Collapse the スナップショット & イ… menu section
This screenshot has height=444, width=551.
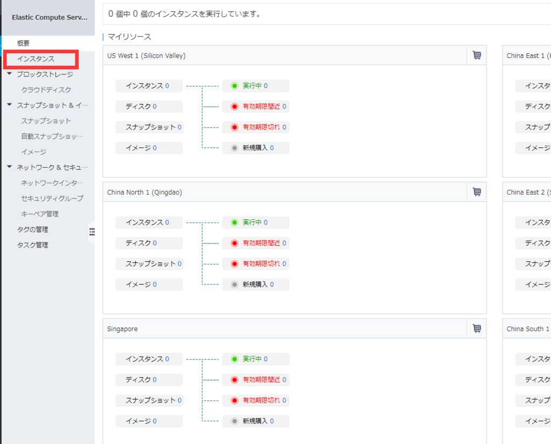[10, 105]
